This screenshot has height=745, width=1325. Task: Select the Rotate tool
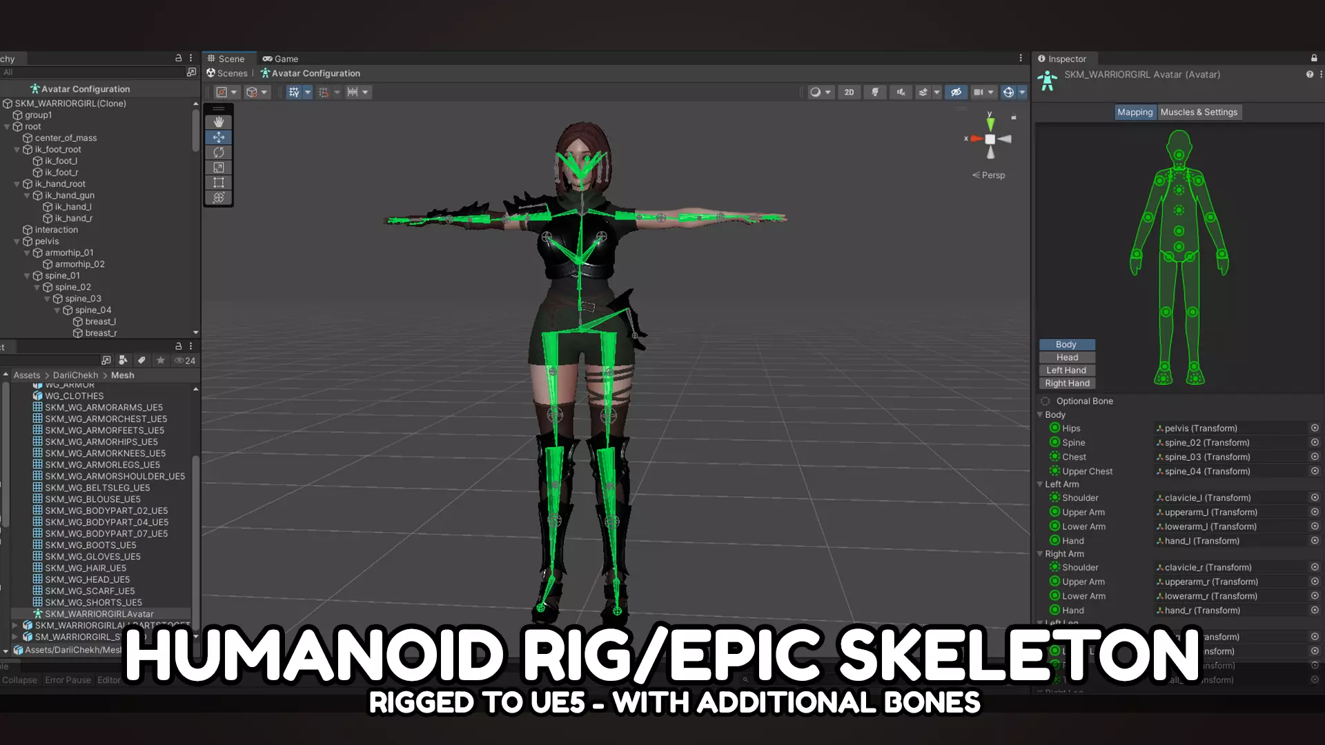[219, 152]
